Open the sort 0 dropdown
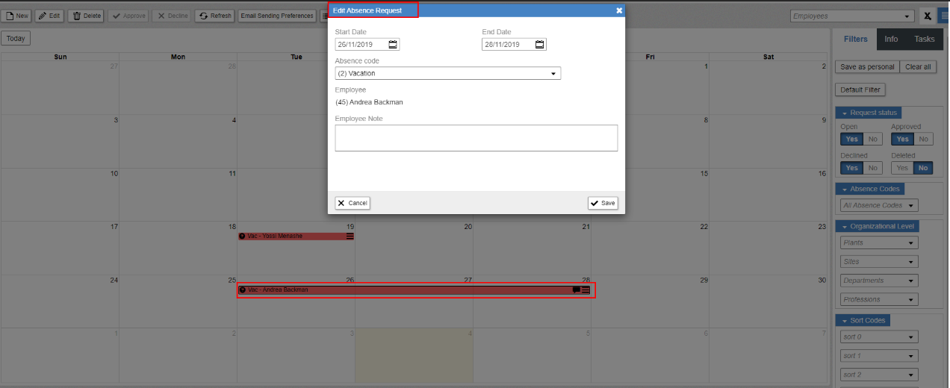The height and width of the screenshot is (388, 950). click(x=879, y=337)
